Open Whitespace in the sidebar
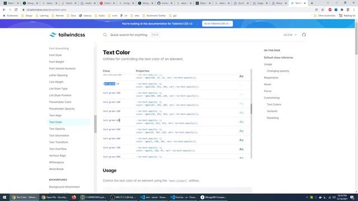The width and height of the screenshot is (358, 201). point(56,162)
